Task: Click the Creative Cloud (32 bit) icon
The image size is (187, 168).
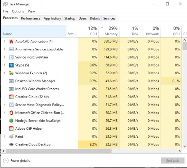Action: (11, 97)
